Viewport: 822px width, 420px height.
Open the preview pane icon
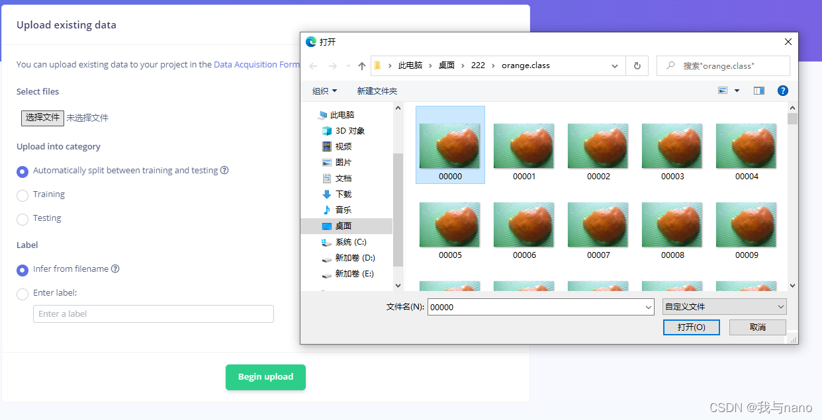(x=758, y=91)
